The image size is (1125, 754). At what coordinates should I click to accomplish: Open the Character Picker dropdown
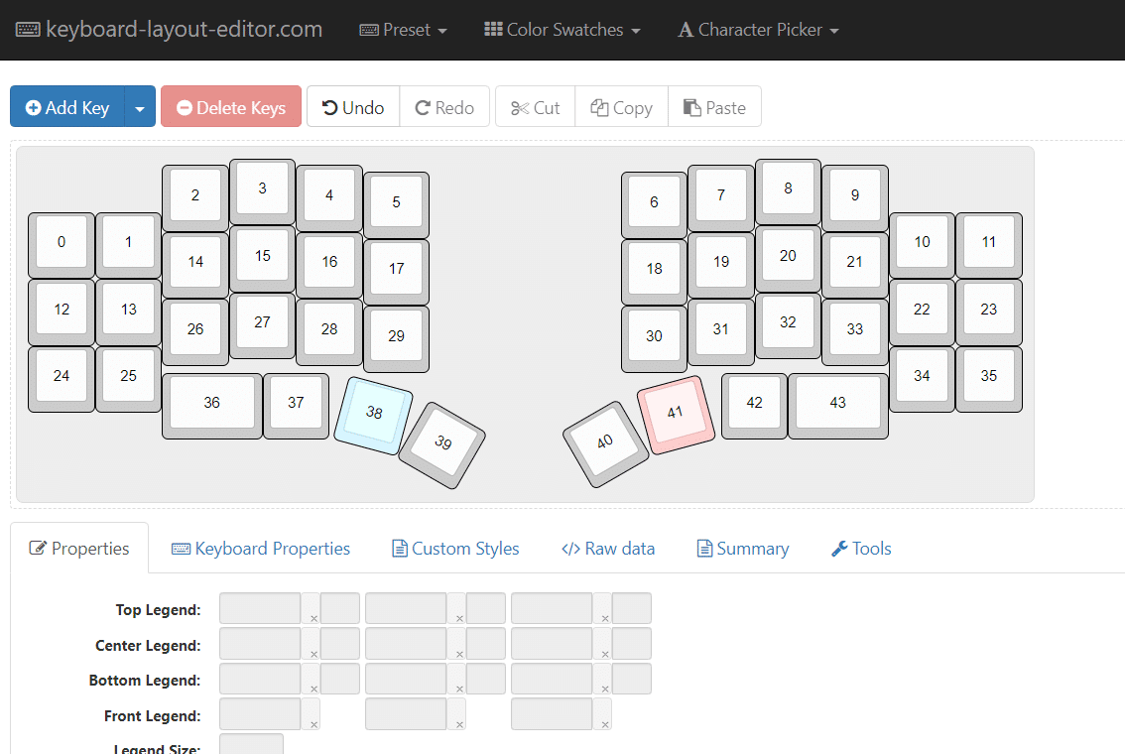tap(758, 30)
